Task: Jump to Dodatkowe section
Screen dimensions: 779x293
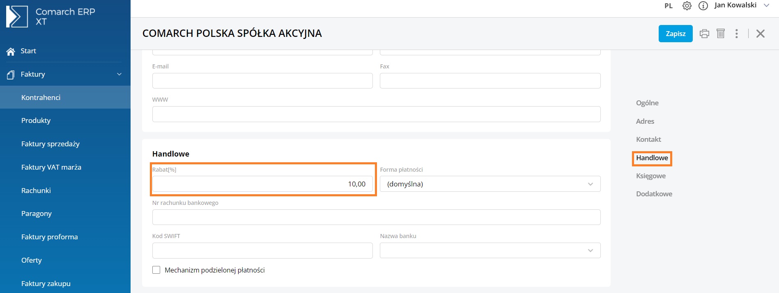Action: [x=654, y=194]
